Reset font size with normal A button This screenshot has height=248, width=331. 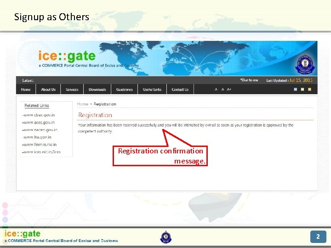223,90
